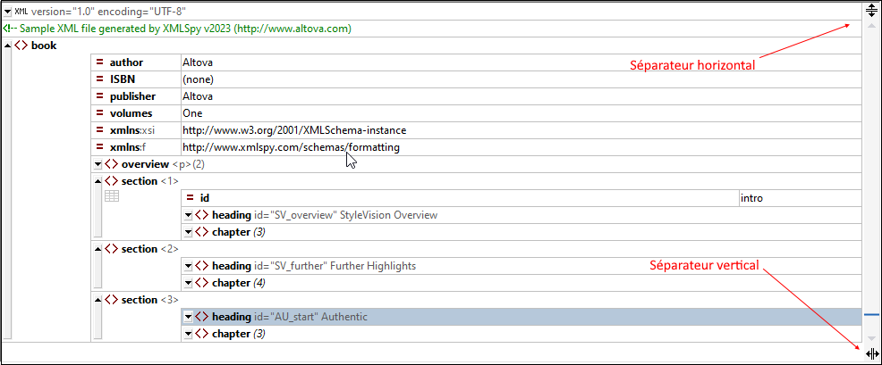The width and height of the screenshot is (882, 365).
Task: Click the blue marker on the vertical scrollbar
Action: click(871, 314)
